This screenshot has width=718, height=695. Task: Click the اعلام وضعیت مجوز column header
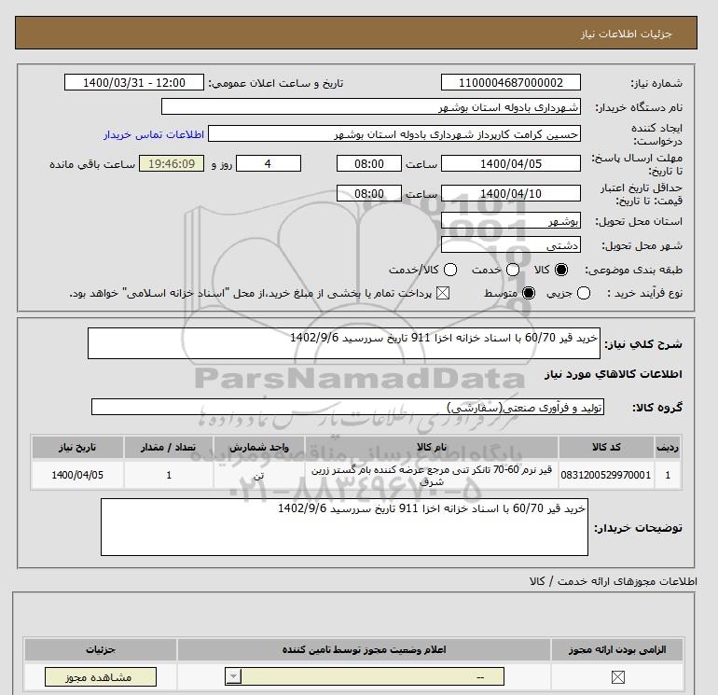(x=364, y=649)
